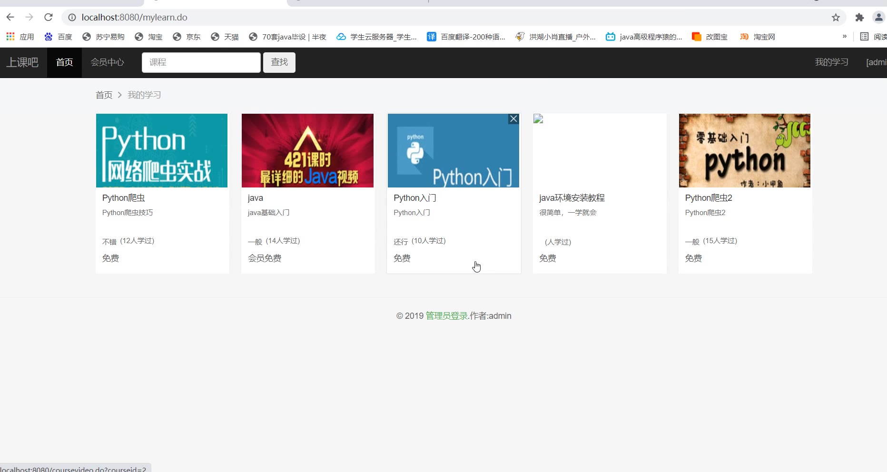Click the 查找 search button
Viewport: 887px width, 472px height.
tap(279, 62)
